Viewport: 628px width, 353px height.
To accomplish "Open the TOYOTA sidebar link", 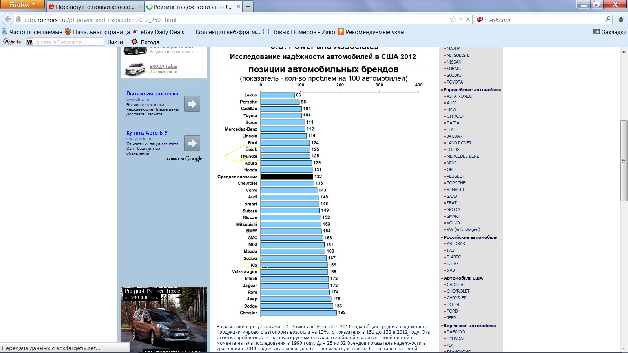I will 455,82.
